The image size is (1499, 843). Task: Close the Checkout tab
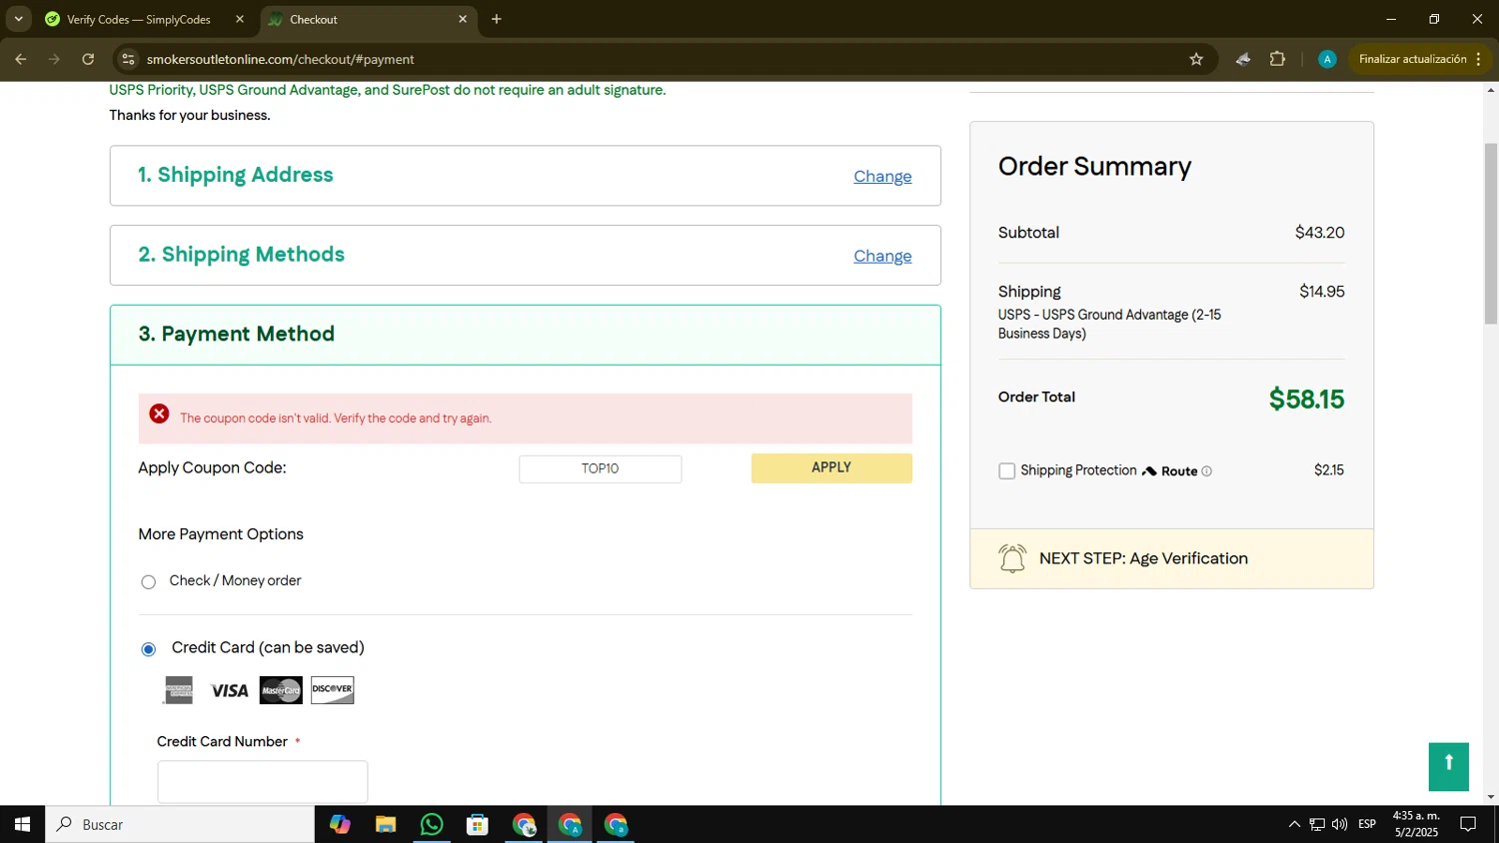pyautogui.click(x=463, y=19)
